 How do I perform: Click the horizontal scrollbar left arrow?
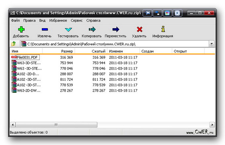(13, 125)
